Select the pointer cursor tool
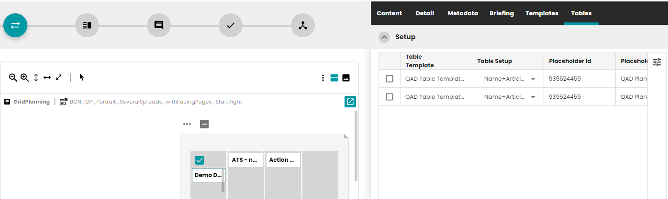The width and height of the screenshot is (668, 199). [82, 77]
